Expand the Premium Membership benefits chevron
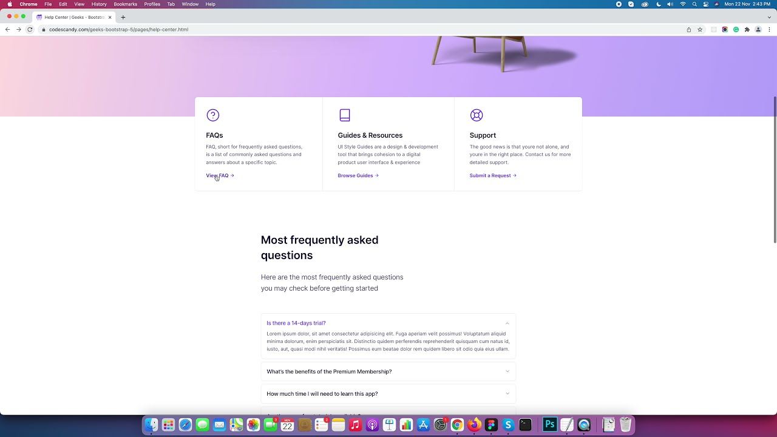The width and height of the screenshot is (777, 437). click(507, 371)
